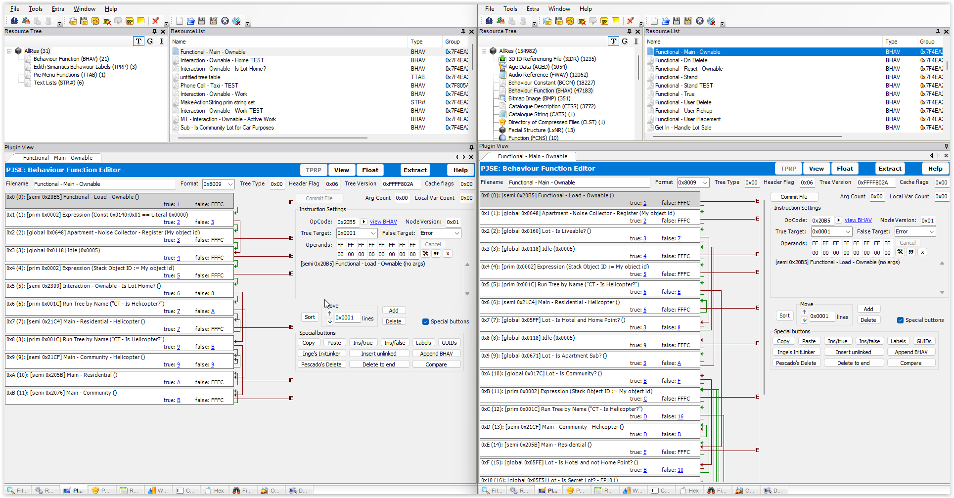Open the Hex editor from the taskbar
Screen dimensions: 954x498
pyautogui.click(x=215, y=490)
